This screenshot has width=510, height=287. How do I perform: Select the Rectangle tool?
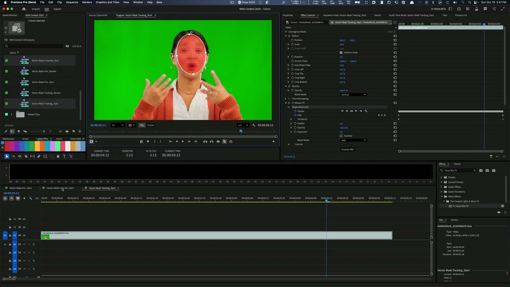(x=45, y=156)
